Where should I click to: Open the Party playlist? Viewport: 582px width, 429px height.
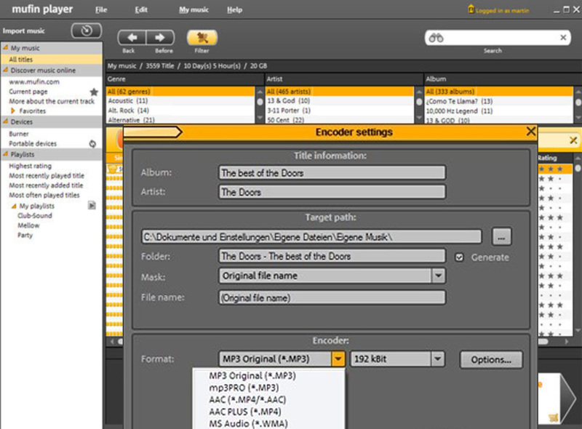[x=25, y=235]
